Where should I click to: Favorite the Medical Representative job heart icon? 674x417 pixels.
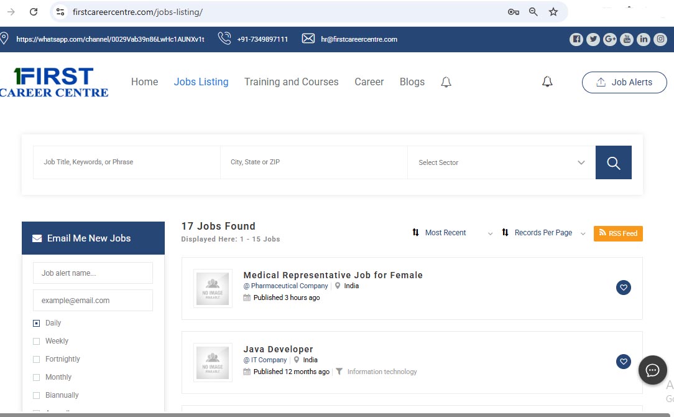tap(623, 288)
